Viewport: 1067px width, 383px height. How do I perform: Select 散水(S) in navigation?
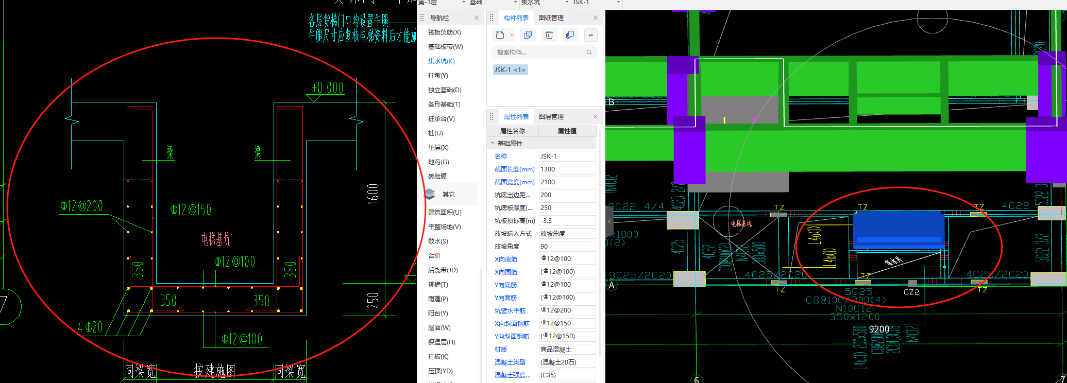[x=438, y=241]
